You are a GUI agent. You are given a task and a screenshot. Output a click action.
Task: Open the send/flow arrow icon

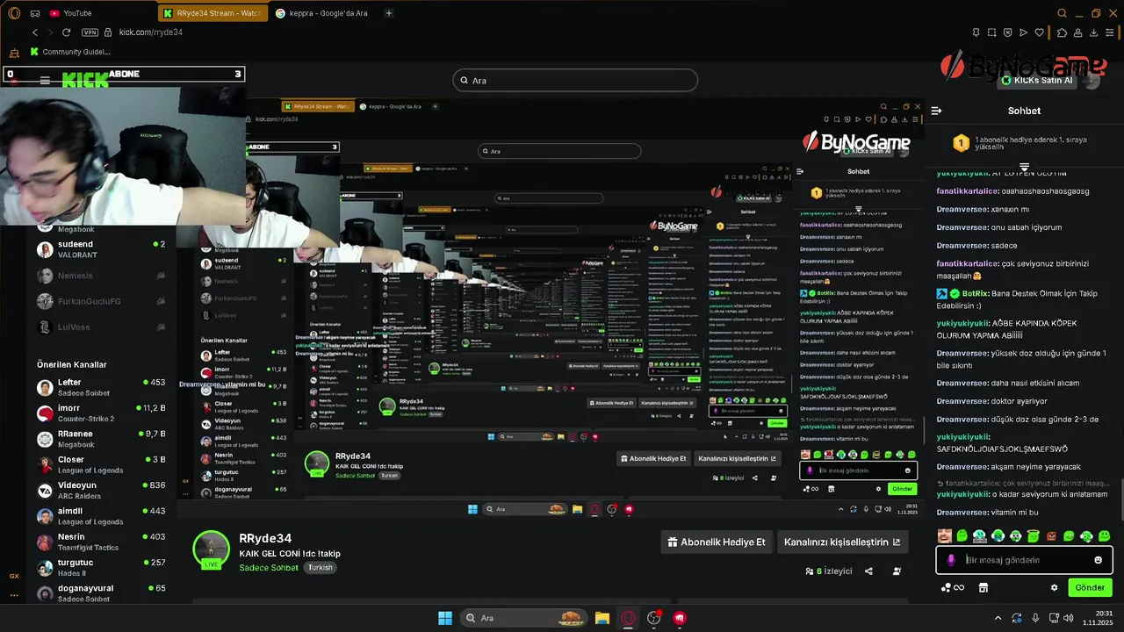pos(1024,32)
